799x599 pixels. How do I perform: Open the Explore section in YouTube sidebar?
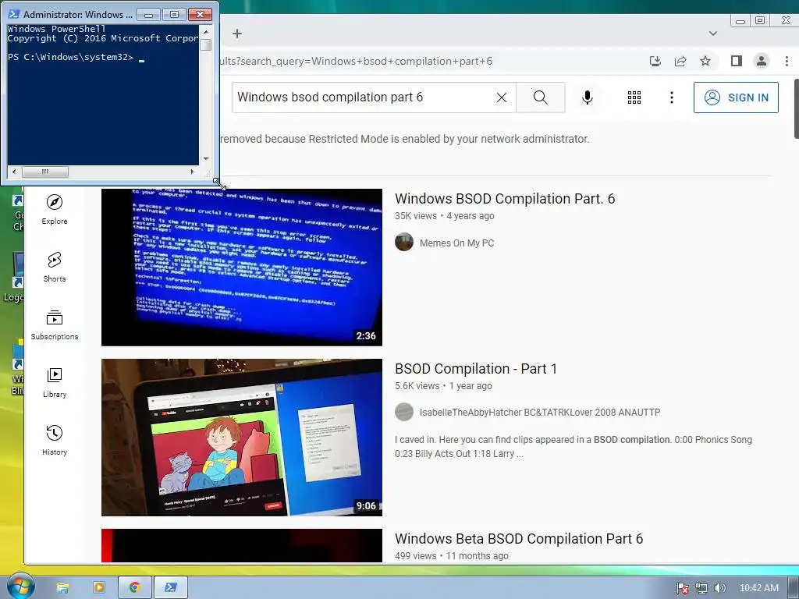(55, 209)
